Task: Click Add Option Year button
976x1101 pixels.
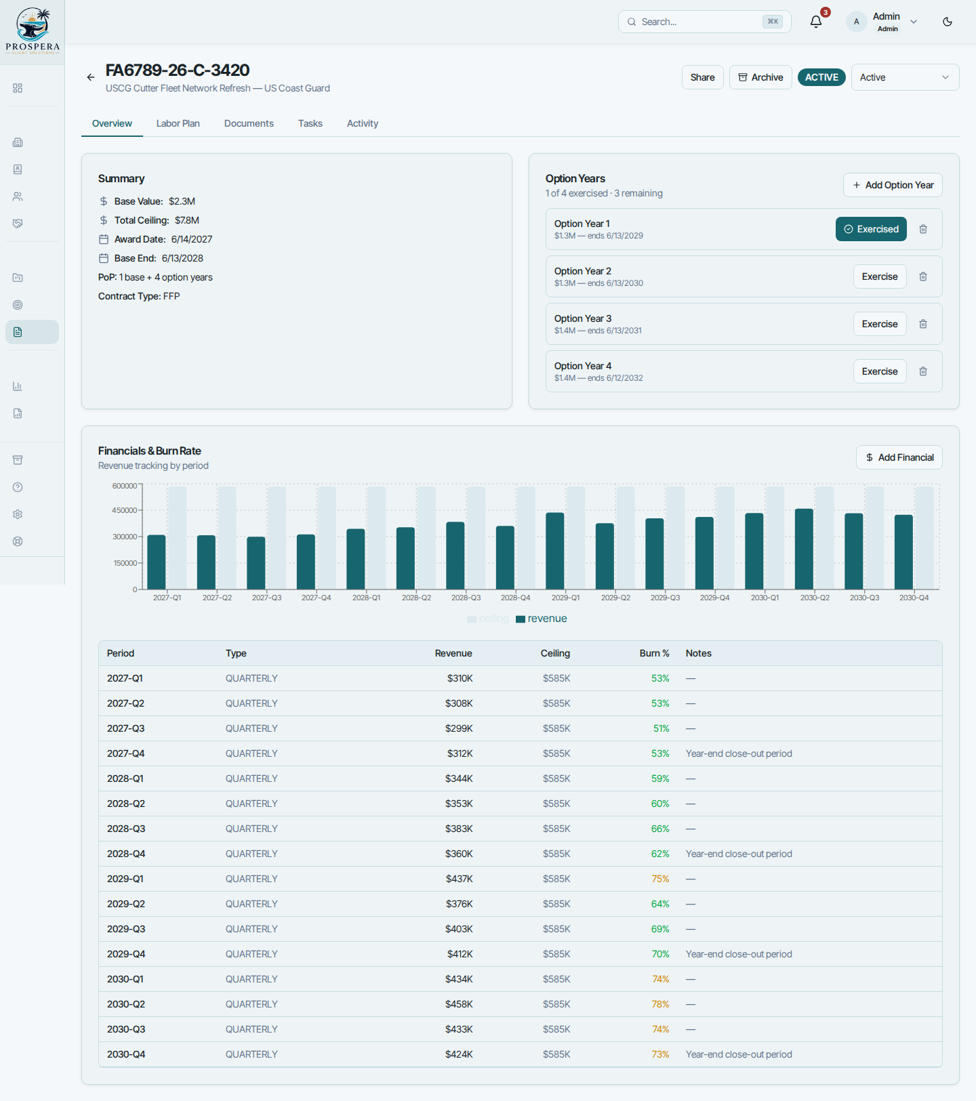Action: click(x=893, y=185)
